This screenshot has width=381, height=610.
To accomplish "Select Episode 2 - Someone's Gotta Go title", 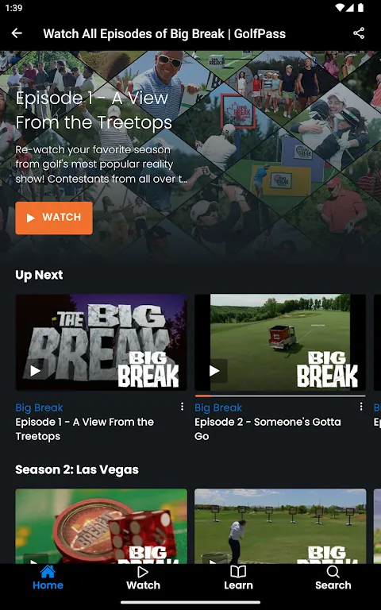I will [267, 429].
